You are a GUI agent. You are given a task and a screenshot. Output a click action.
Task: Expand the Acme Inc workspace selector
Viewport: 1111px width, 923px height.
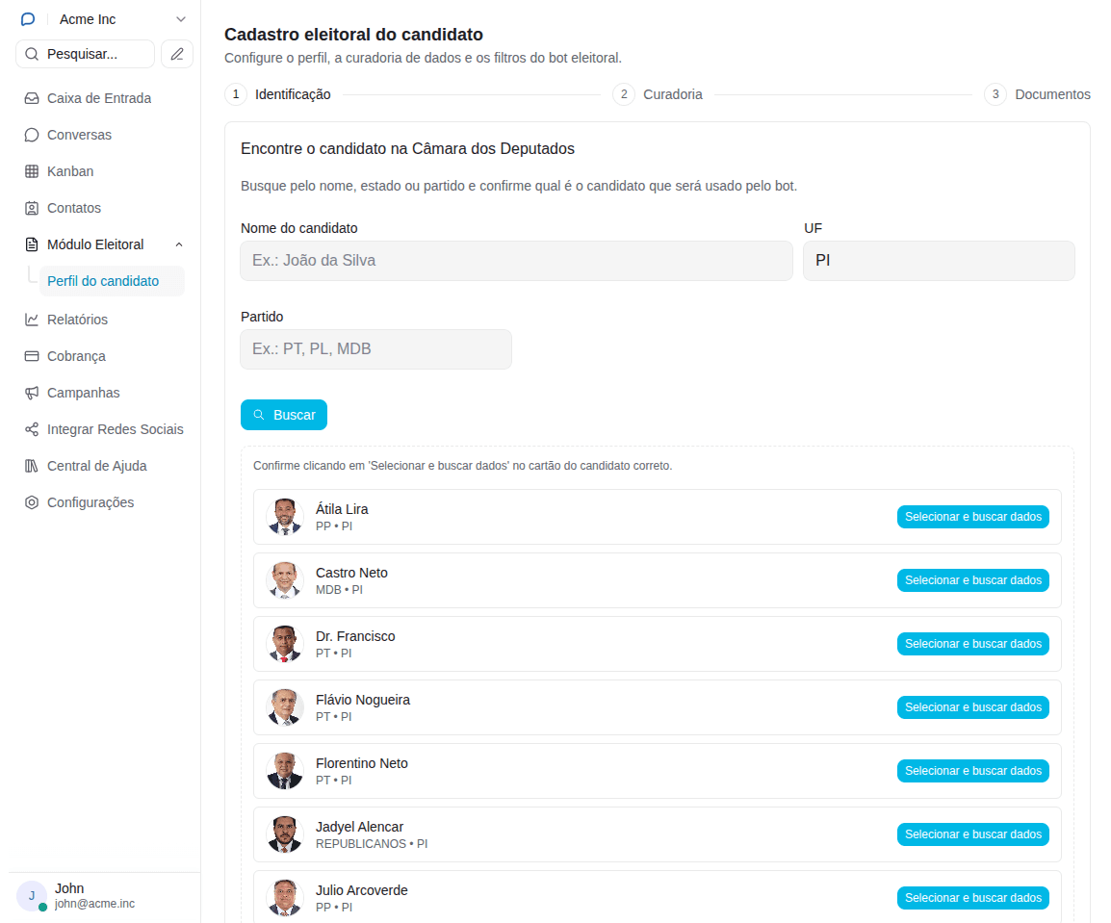pos(180,18)
